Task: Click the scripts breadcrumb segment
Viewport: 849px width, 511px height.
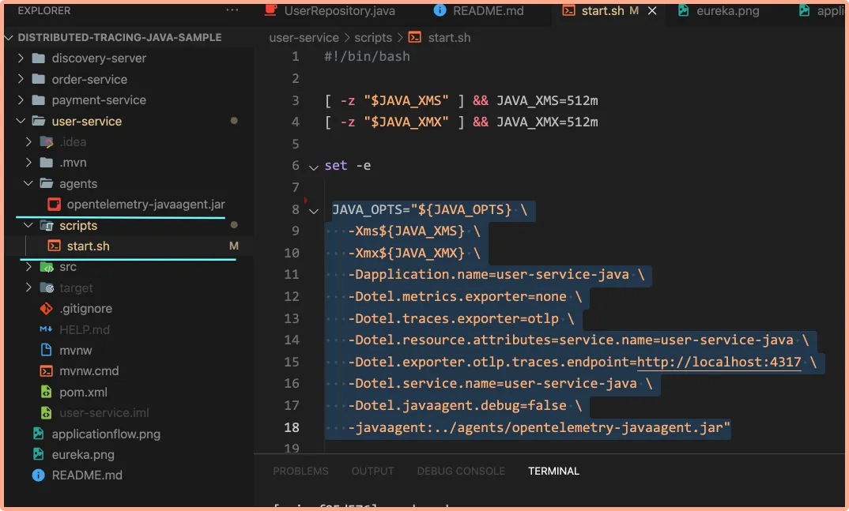Action: [373, 38]
